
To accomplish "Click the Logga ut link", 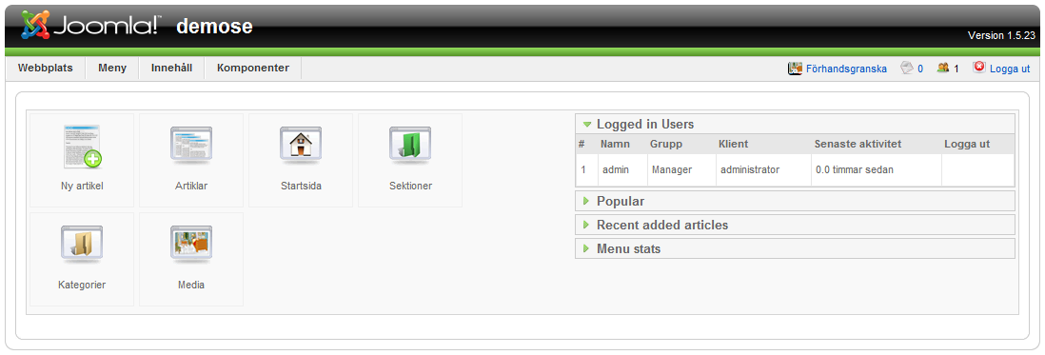I will pos(1010,69).
